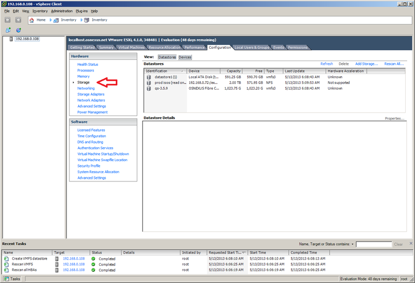Image resolution: width=415 pixels, height=283 pixels.
Task: Open Network Adapters link
Action: pyautogui.click(x=91, y=100)
